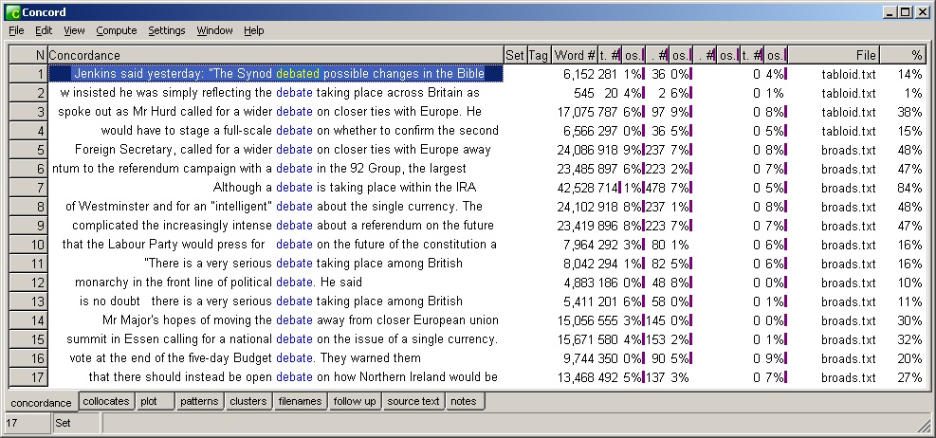The image size is (936, 438).
Task: Open the Edit menu
Action: 44,30
